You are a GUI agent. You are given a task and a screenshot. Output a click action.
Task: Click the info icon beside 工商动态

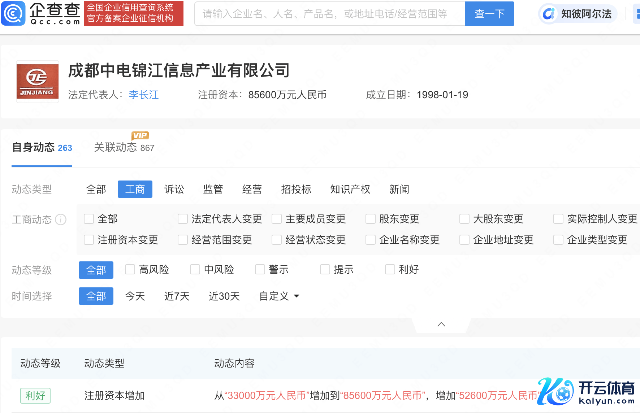[x=61, y=219]
